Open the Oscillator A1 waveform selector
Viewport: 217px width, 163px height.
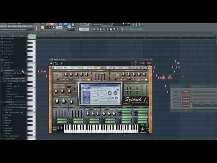tap(71, 79)
